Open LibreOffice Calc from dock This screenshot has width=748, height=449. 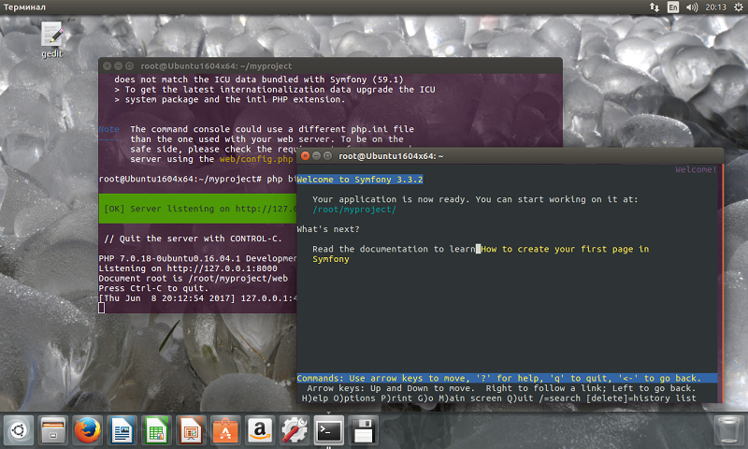(x=156, y=430)
